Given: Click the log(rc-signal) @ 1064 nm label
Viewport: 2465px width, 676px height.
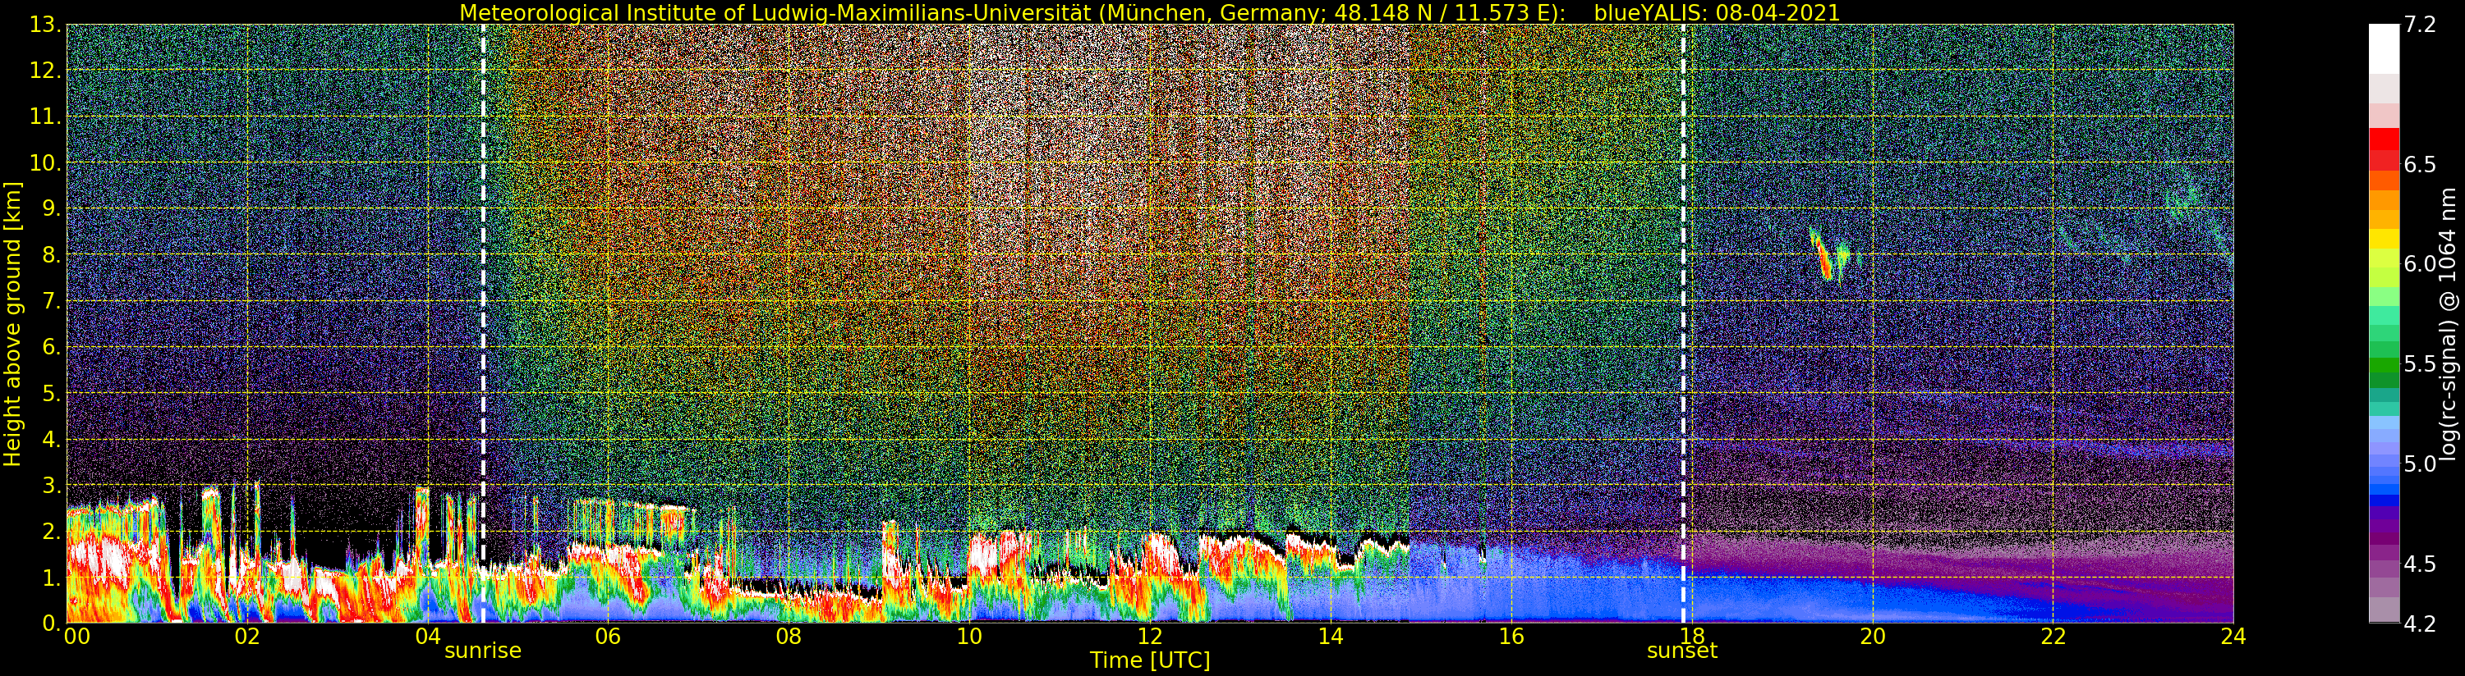Looking at the screenshot, I should 2449,323.
